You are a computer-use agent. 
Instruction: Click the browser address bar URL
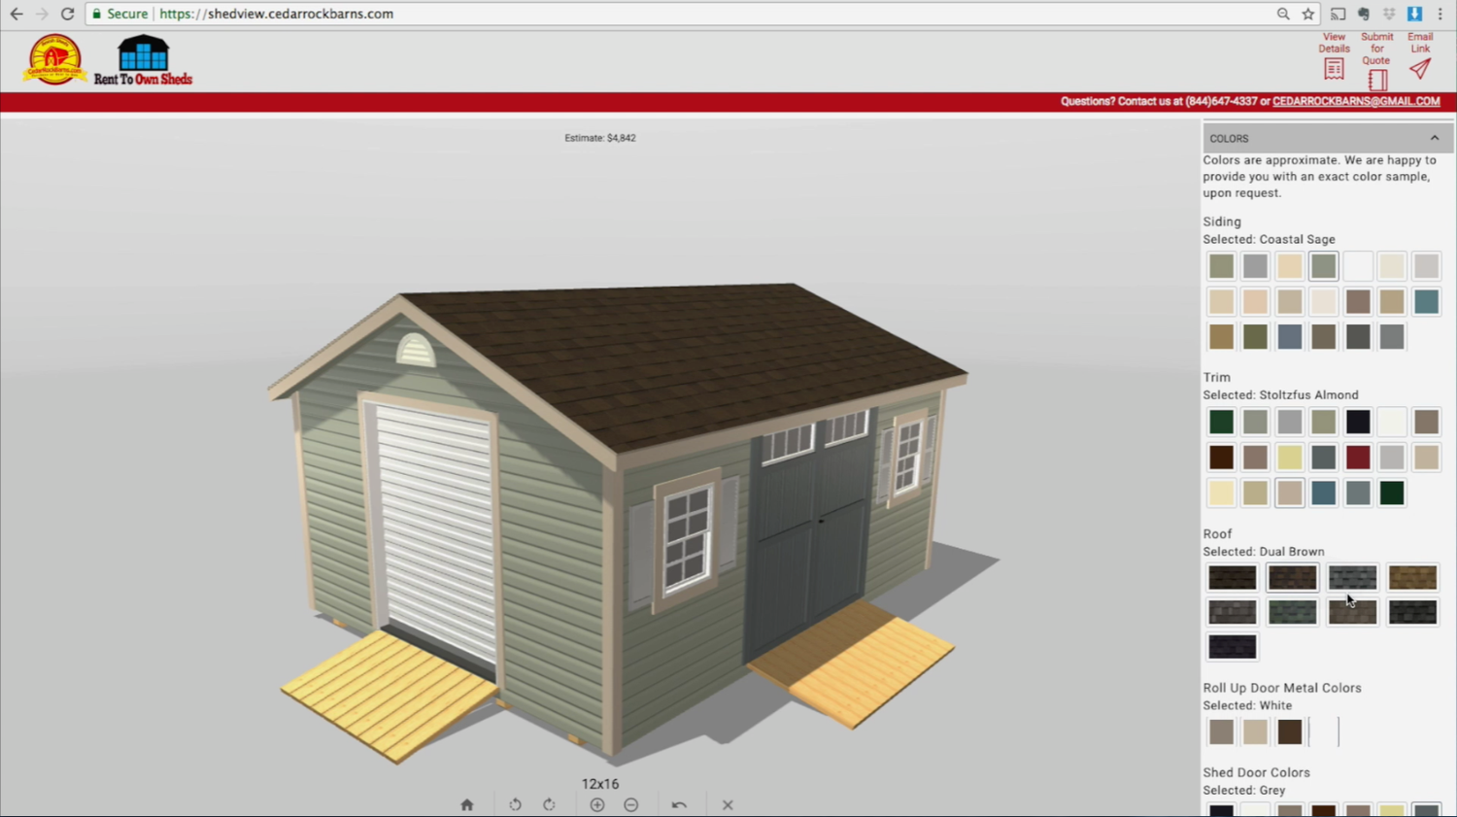277,14
